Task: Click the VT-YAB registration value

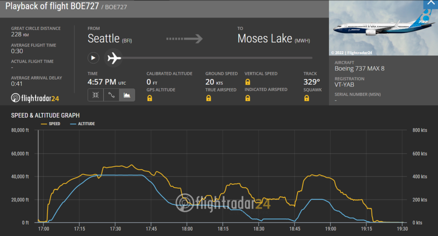Action: point(344,85)
